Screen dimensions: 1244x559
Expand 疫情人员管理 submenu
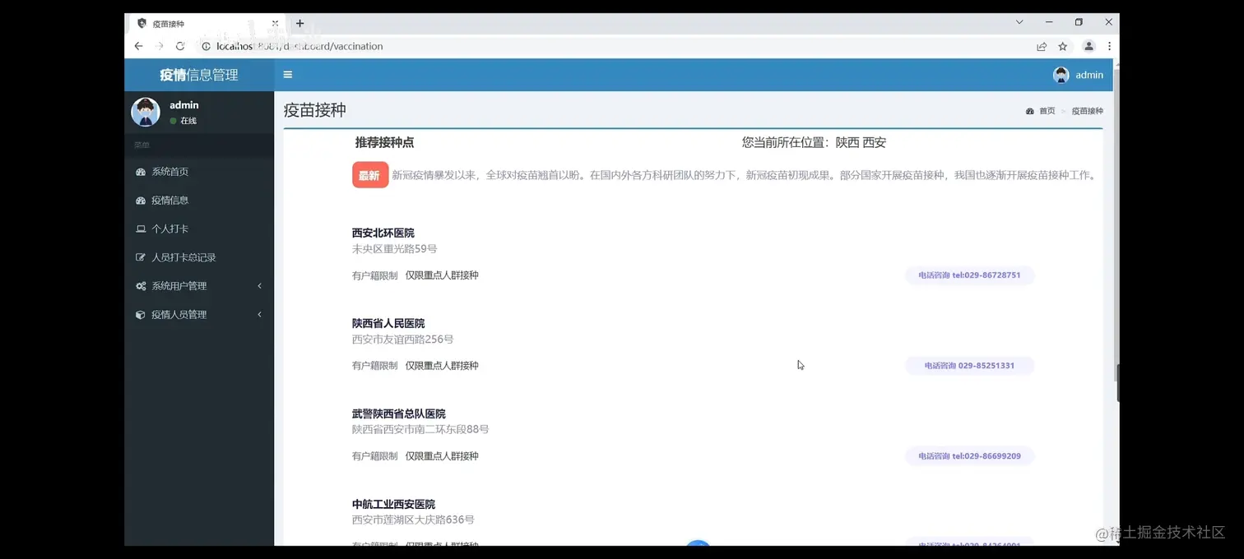coord(199,315)
